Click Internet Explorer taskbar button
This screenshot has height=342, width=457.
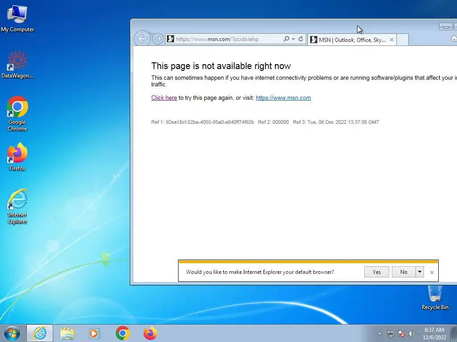pyautogui.click(x=40, y=333)
